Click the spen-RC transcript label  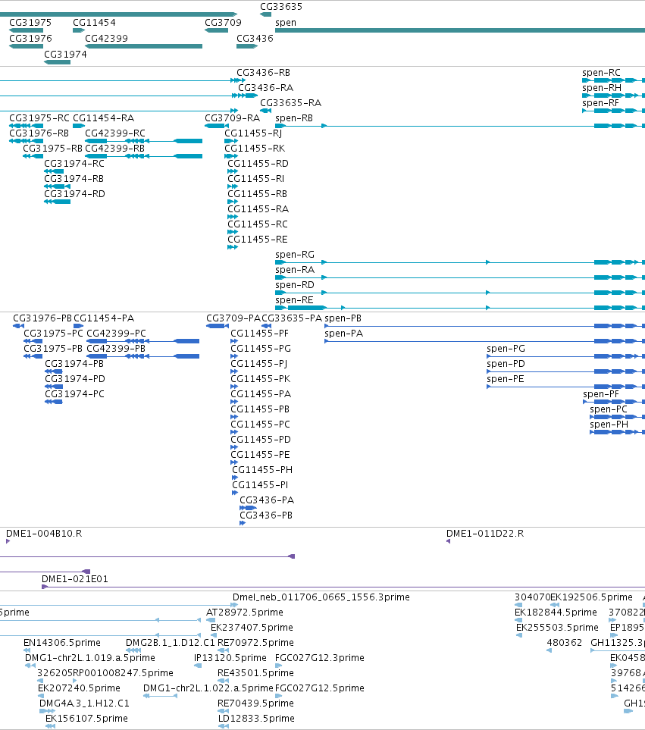pyautogui.click(x=601, y=73)
